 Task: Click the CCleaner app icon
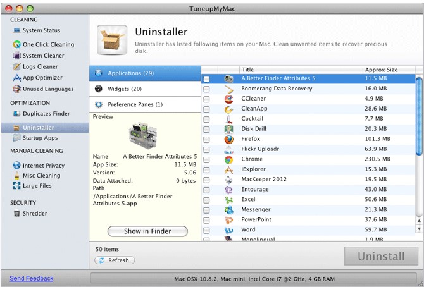click(228, 99)
